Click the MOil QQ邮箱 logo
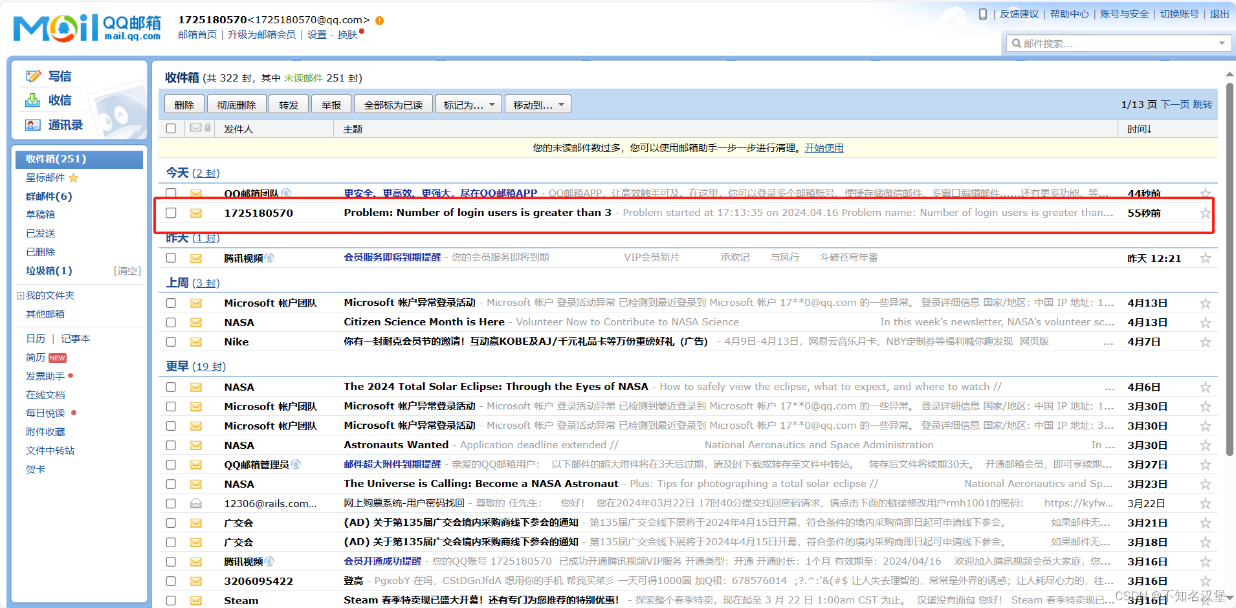1236x608 pixels. [x=87, y=27]
